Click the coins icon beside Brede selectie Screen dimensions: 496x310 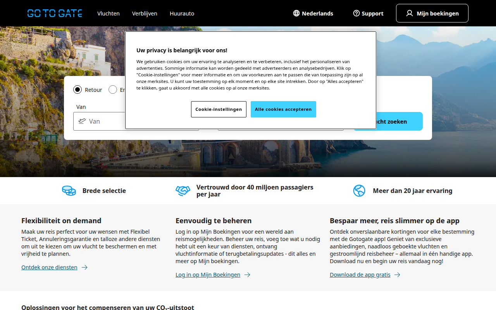click(x=69, y=191)
